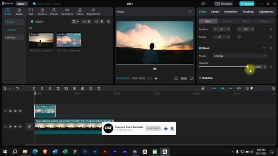278x156 pixels.
Task: Toggle auto snapping in the timeline
Action: coord(222,88)
